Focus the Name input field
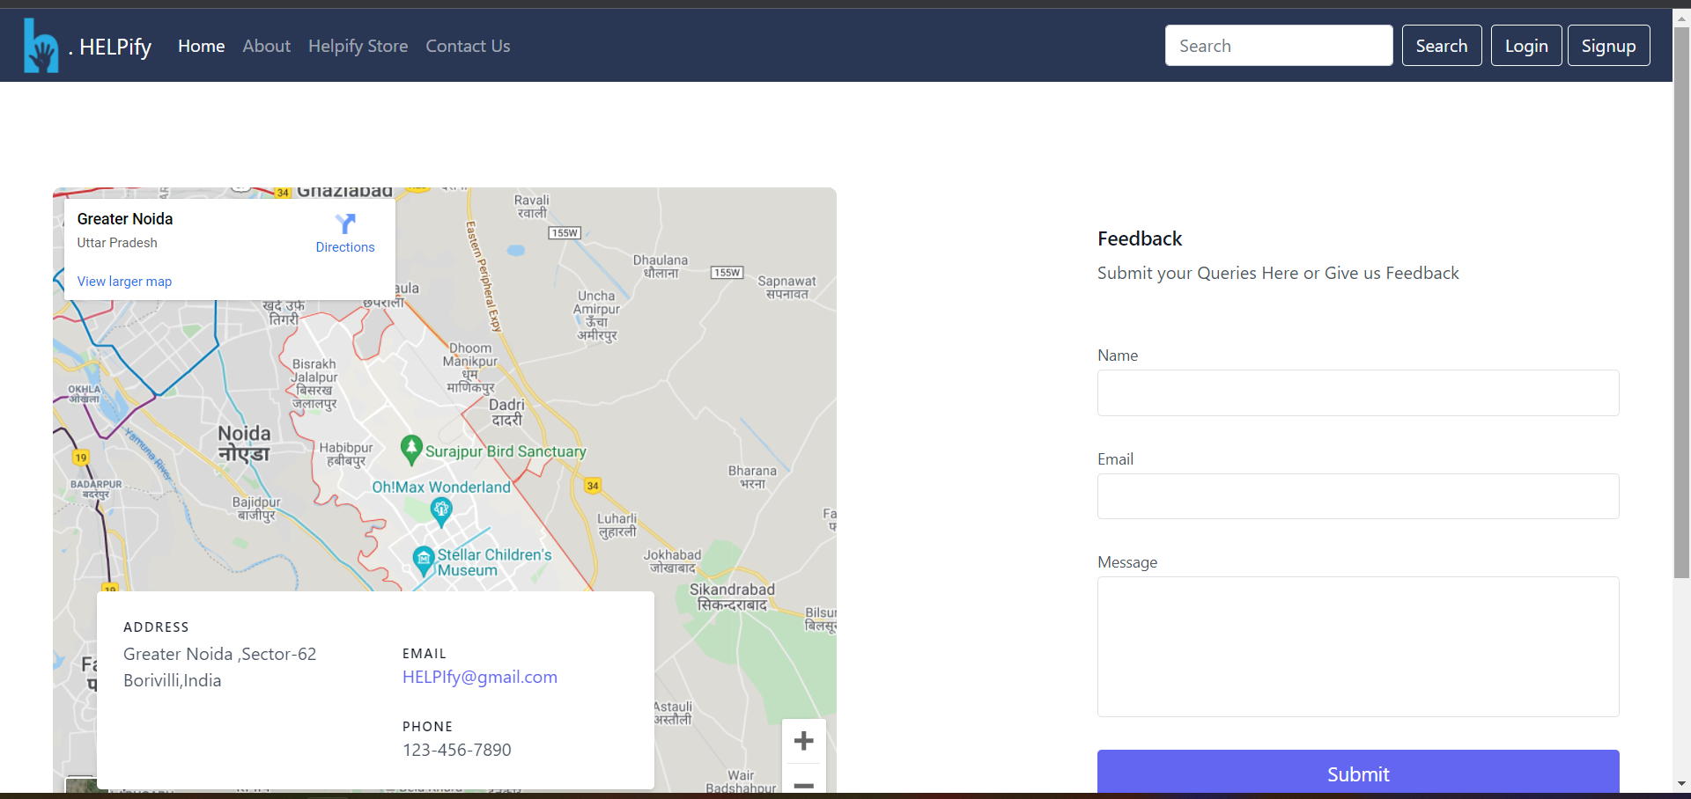 click(1358, 392)
